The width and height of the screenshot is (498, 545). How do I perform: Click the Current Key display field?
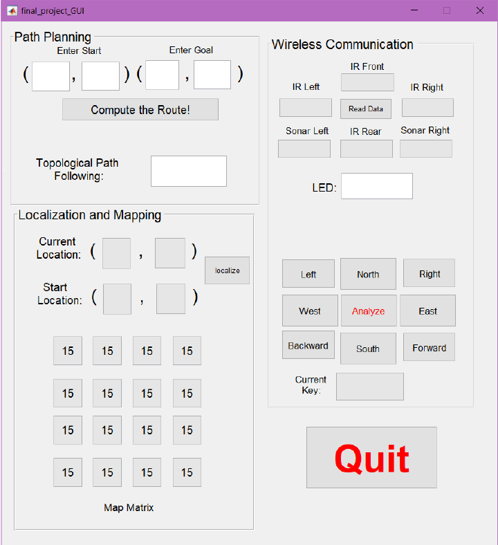369,387
